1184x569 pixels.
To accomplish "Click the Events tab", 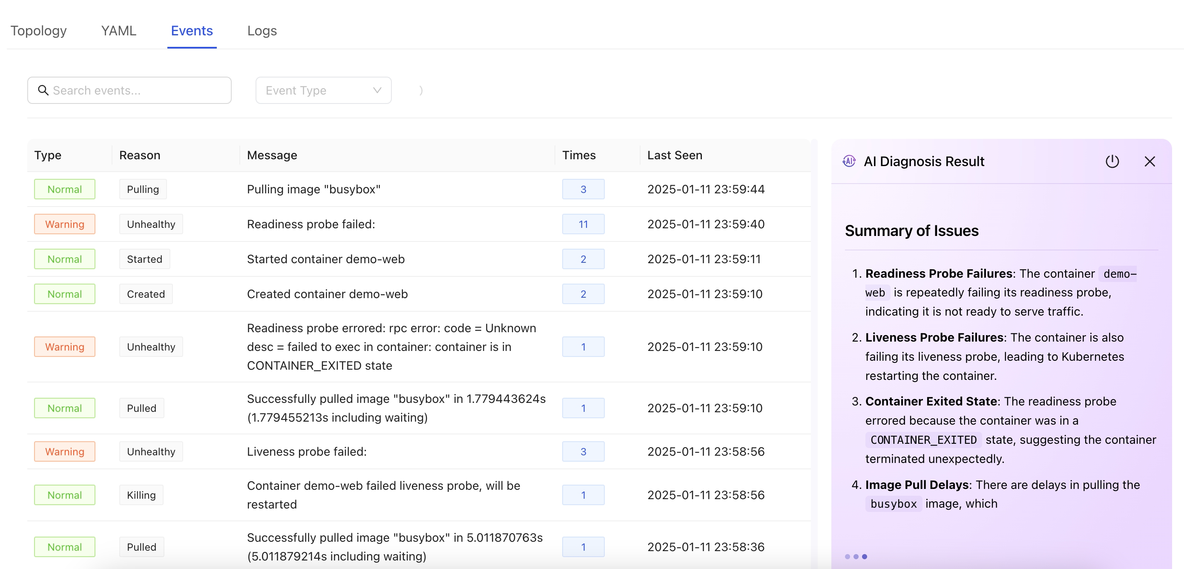I will [192, 30].
